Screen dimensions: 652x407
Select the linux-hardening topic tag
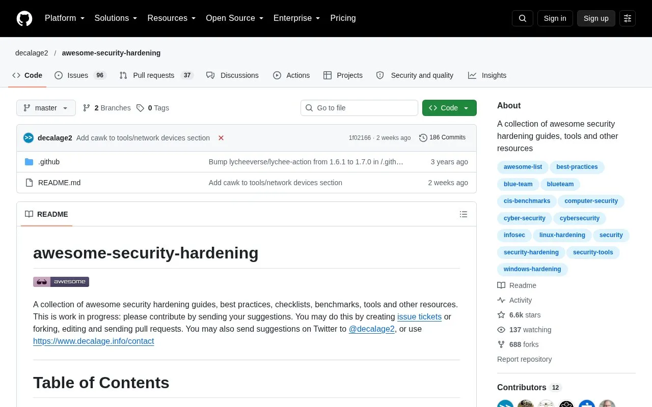tap(562, 235)
